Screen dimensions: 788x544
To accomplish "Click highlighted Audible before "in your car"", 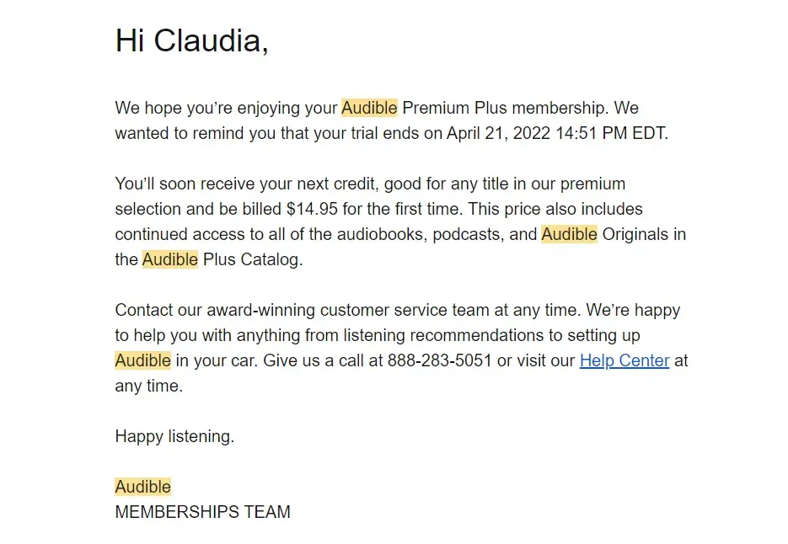I will point(142,361).
